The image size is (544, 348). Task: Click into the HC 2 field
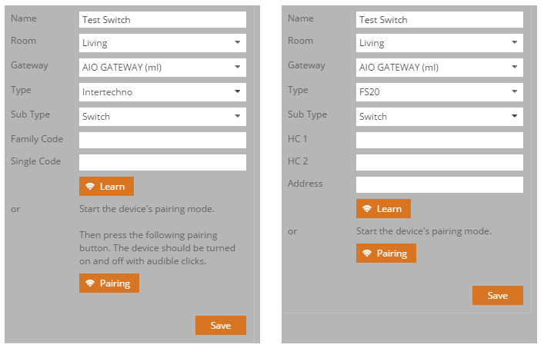pyautogui.click(x=439, y=162)
